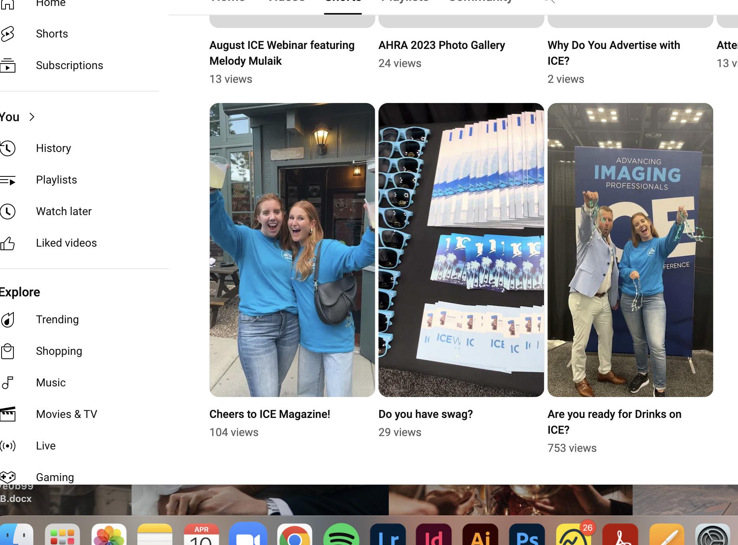Open "August ICE Webinar featuring Melody Mulaik" title
738x545 pixels.
pos(282,53)
